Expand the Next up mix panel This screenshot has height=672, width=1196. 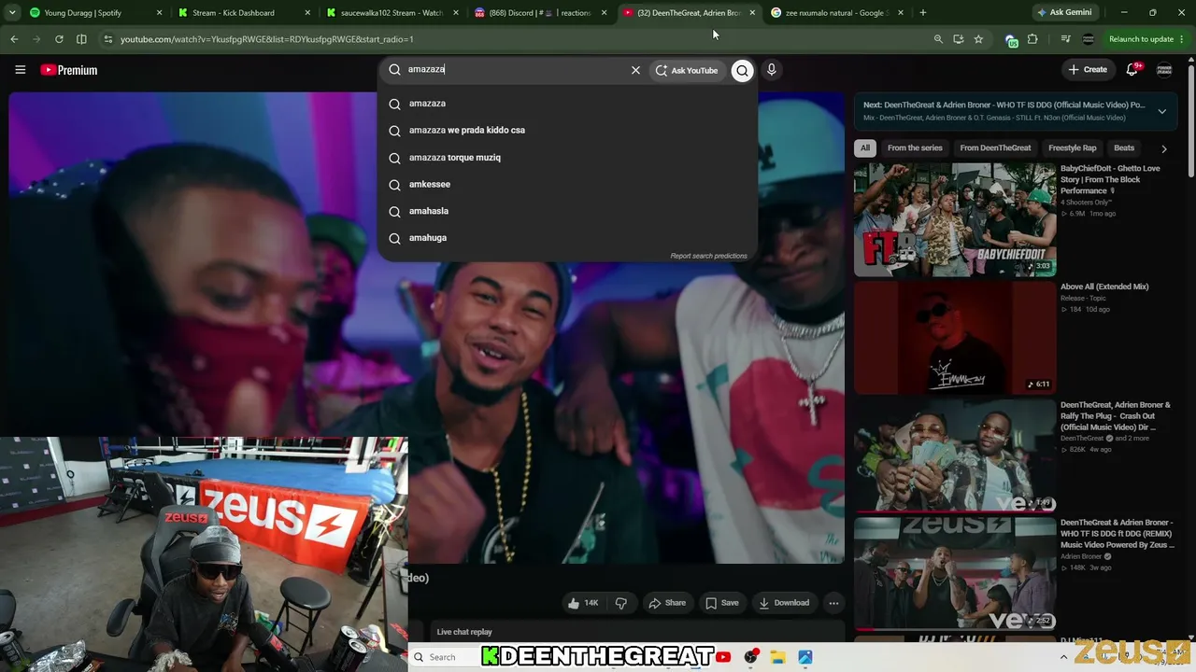[x=1161, y=111]
